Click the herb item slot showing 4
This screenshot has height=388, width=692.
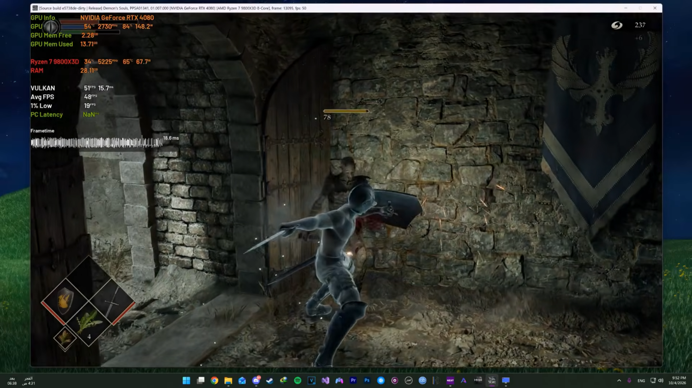pos(89,324)
